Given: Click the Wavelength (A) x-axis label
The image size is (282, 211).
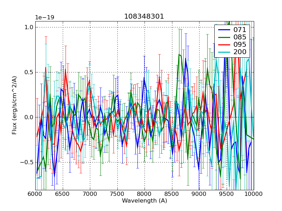Looking at the screenshot, I should coord(144,201).
